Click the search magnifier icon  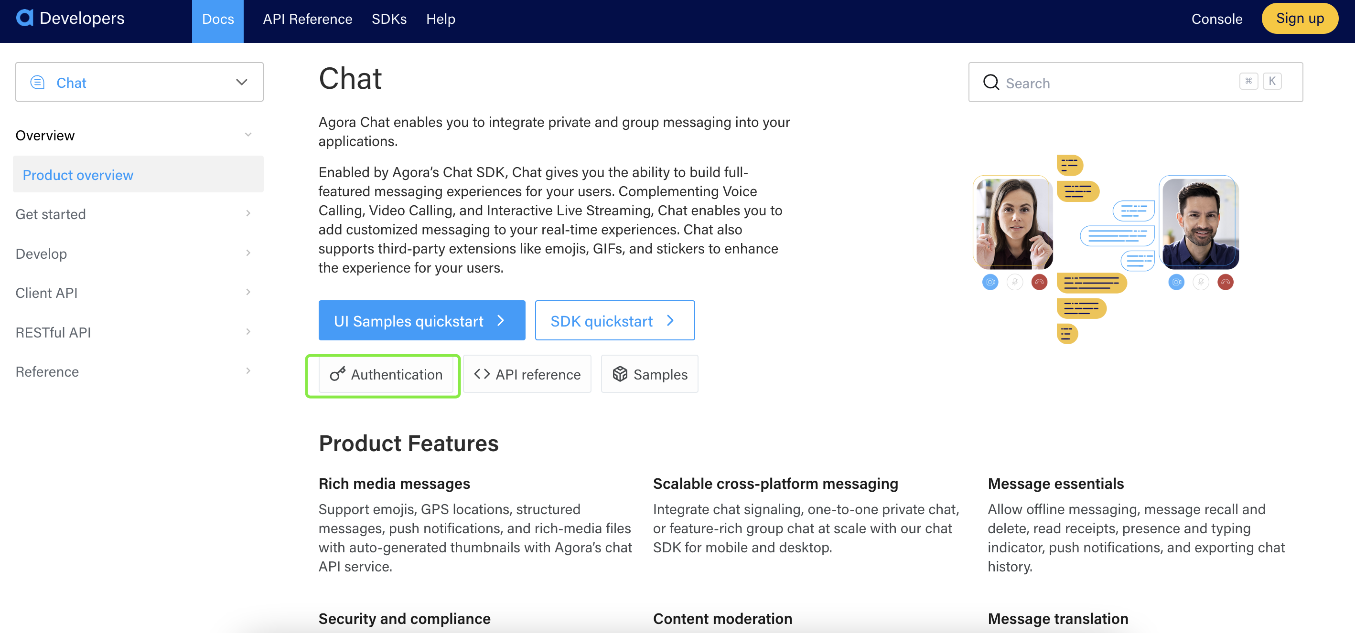(990, 83)
